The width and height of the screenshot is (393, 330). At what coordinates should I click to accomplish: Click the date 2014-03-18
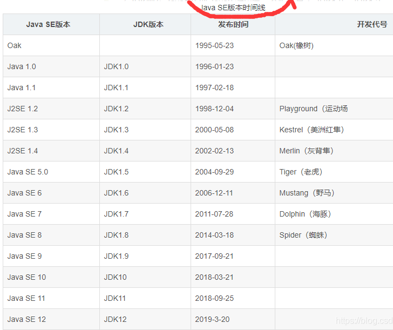(214, 235)
